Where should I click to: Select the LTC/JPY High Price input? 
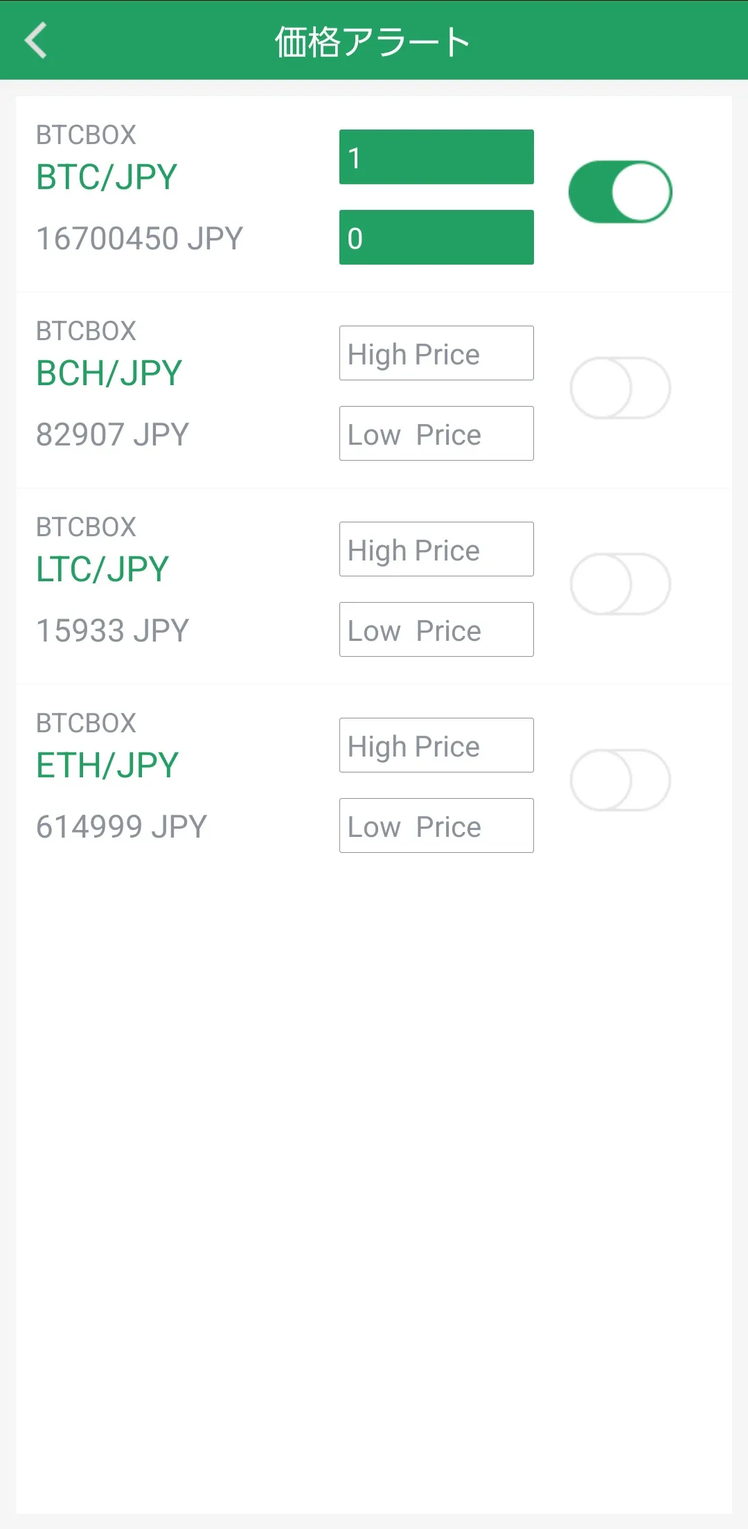point(436,549)
